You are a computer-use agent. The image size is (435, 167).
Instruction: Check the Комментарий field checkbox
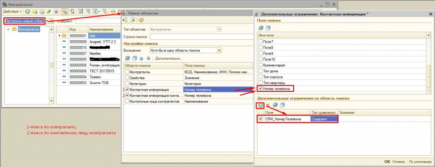click(x=260, y=65)
